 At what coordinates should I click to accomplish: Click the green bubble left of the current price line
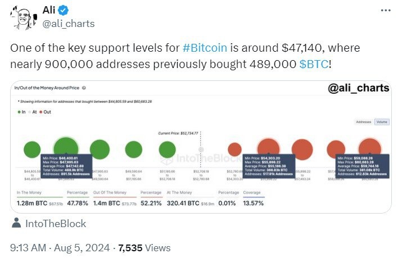[x=167, y=149]
